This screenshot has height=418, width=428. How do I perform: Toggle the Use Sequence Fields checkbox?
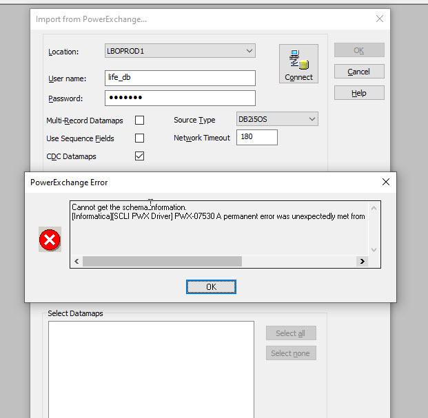point(139,138)
